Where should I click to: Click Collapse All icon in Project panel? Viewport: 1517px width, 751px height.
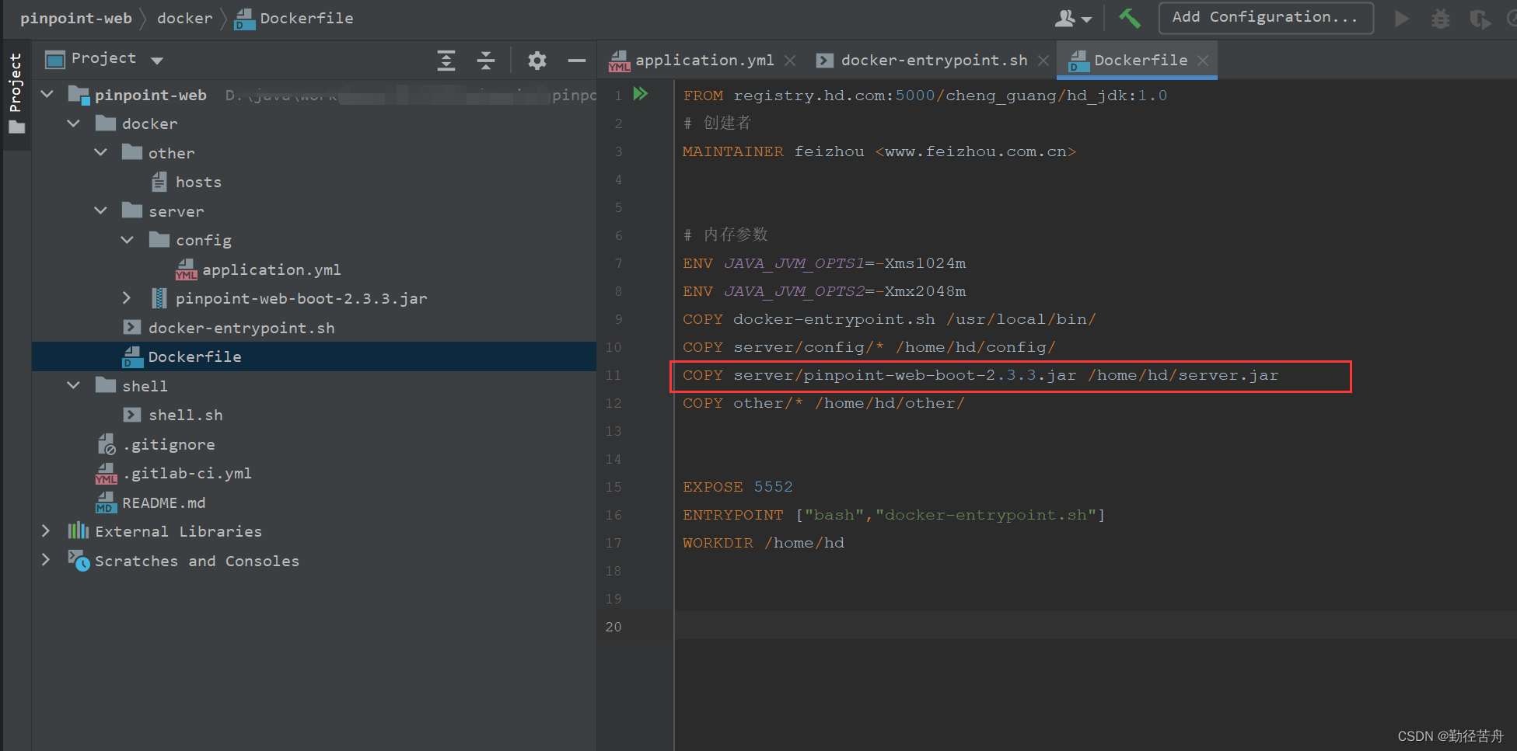pos(486,60)
